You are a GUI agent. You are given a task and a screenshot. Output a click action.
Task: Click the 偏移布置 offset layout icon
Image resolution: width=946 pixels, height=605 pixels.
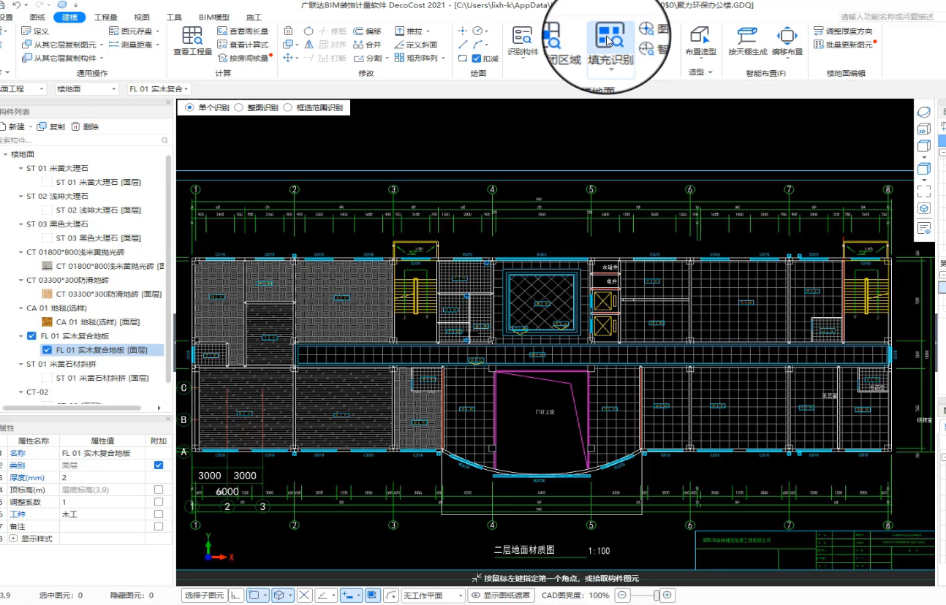click(x=787, y=40)
